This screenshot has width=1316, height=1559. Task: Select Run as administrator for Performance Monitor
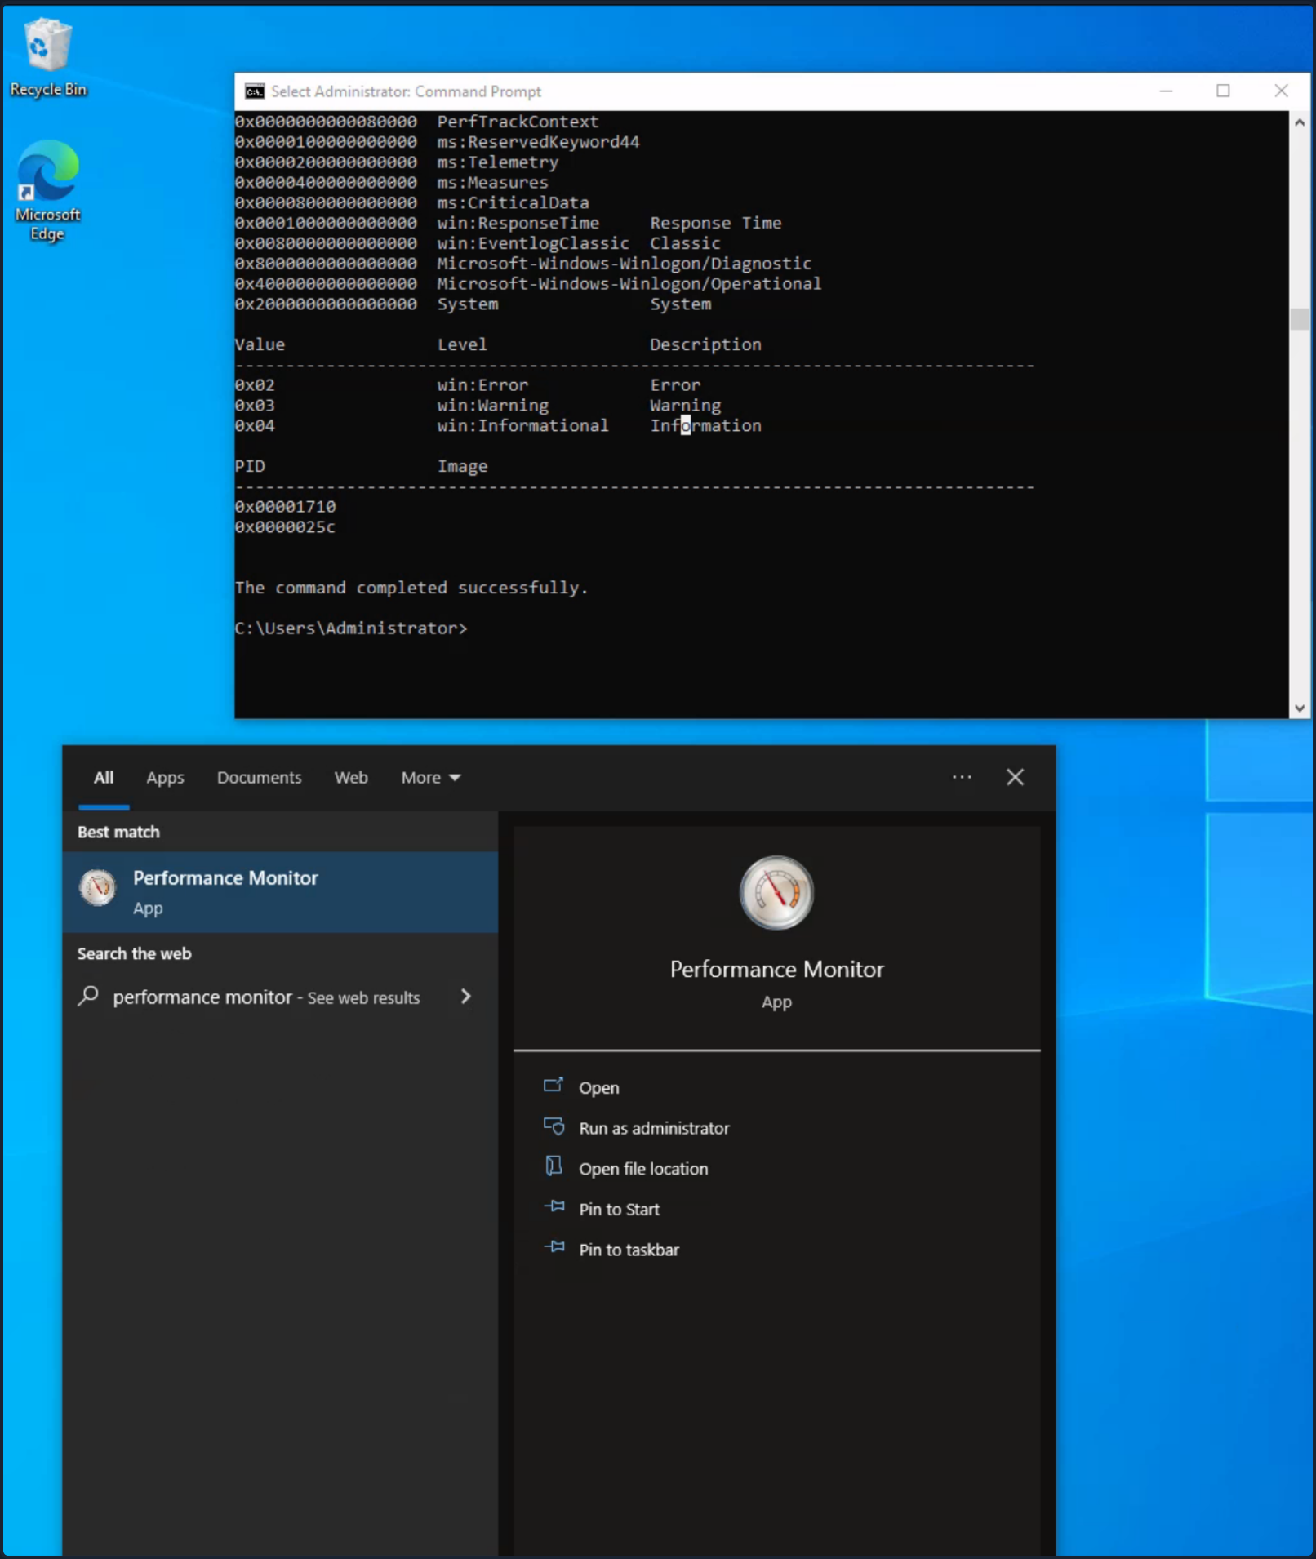[654, 1127]
